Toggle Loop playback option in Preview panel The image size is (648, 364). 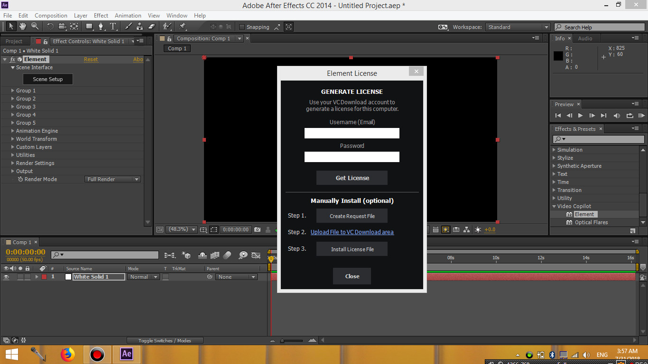pyautogui.click(x=629, y=115)
